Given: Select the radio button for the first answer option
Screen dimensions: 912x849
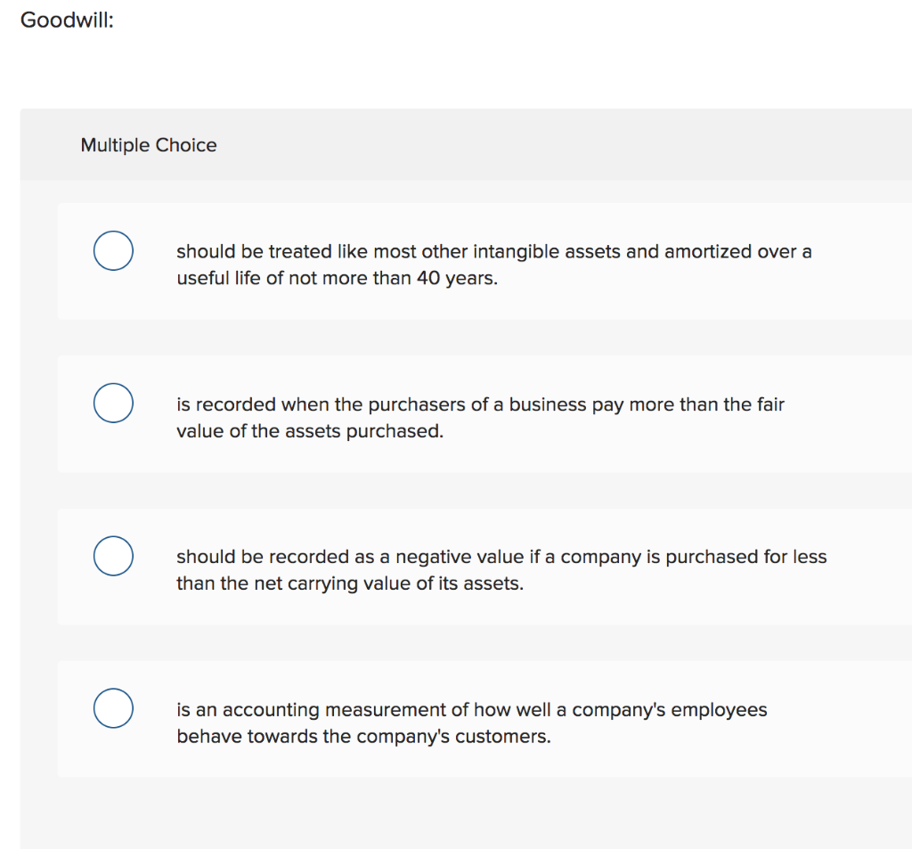Looking at the screenshot, I should click(113, 250).
